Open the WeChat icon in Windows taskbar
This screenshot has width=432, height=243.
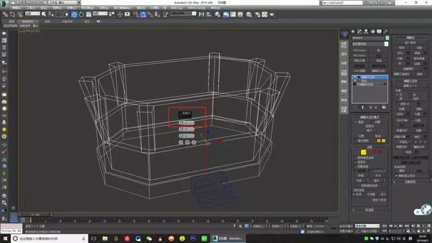tap(149, 238)
